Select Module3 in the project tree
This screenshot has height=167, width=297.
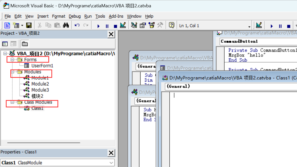[x=40, y=90]
